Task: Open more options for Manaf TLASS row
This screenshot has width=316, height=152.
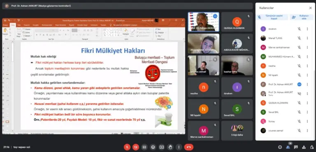Action: 307,38
